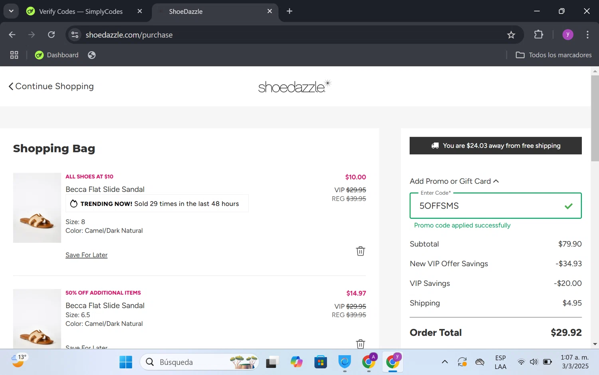Open the Chrome profile avatar
Screen dimensions: 599x375
pos(568,35)
